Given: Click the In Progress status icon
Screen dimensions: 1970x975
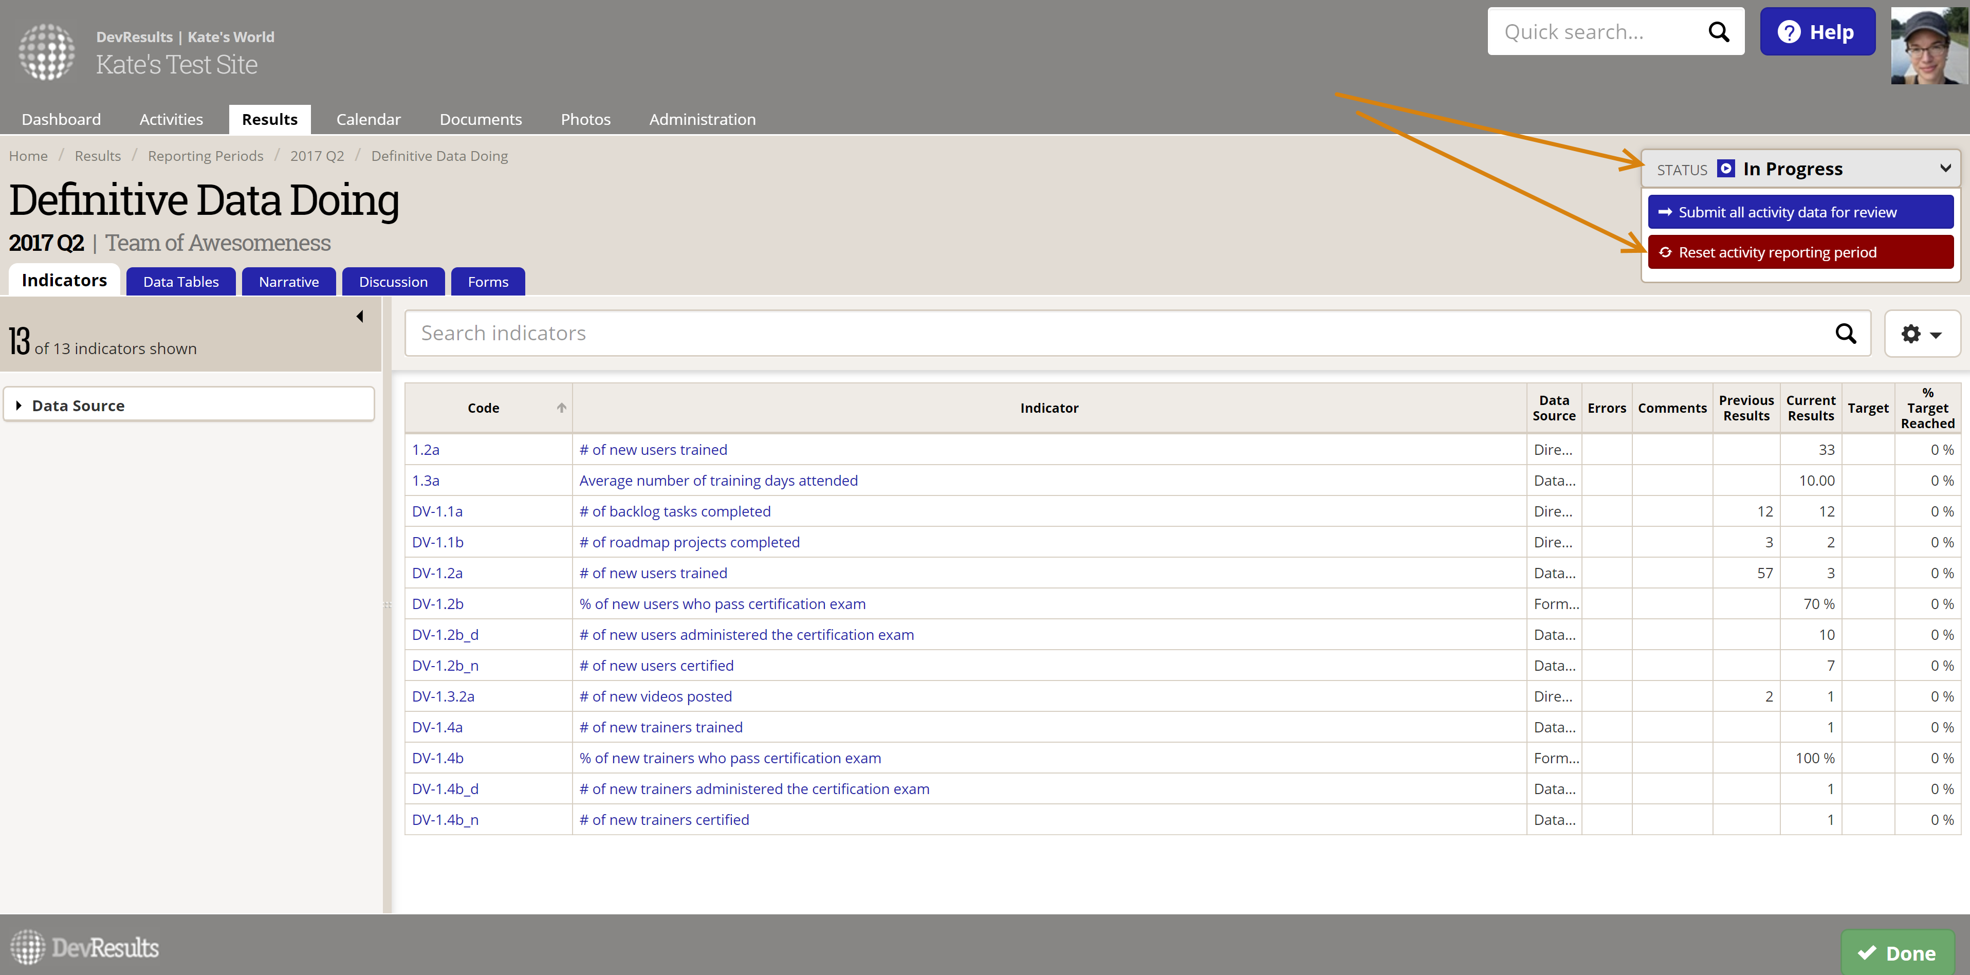Looking at the screenshot, I should pos(1725,168).
